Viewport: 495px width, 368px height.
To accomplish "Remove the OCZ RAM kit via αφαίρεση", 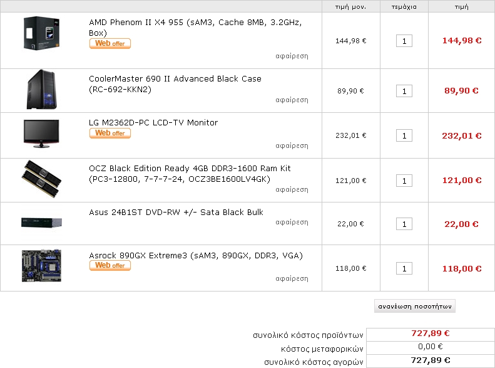I will point(292,190).
